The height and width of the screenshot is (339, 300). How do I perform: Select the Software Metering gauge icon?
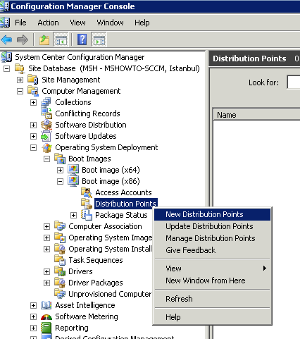(x=46, y=316)
